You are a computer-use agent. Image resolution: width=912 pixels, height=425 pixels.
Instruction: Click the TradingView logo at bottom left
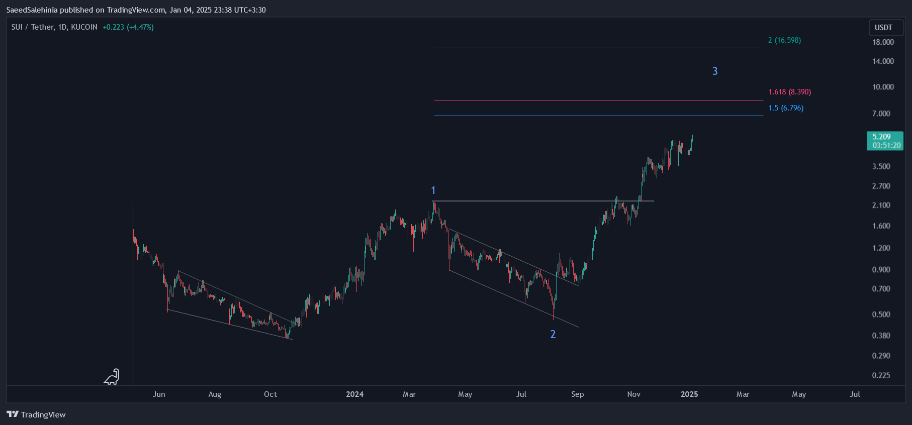pos(36,414)
